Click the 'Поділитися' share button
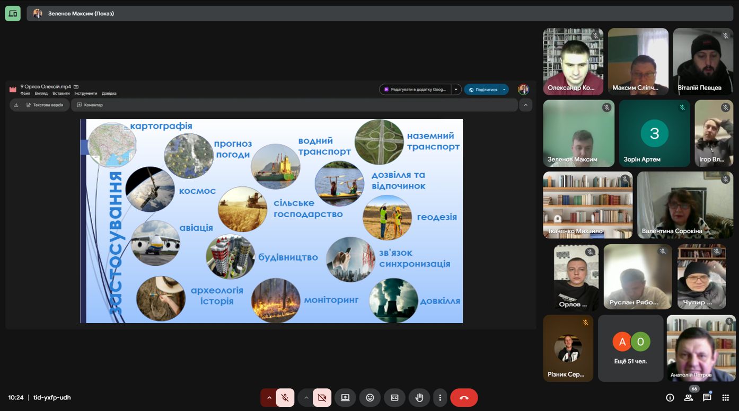 pyautogui.click(x=483, y=90)
